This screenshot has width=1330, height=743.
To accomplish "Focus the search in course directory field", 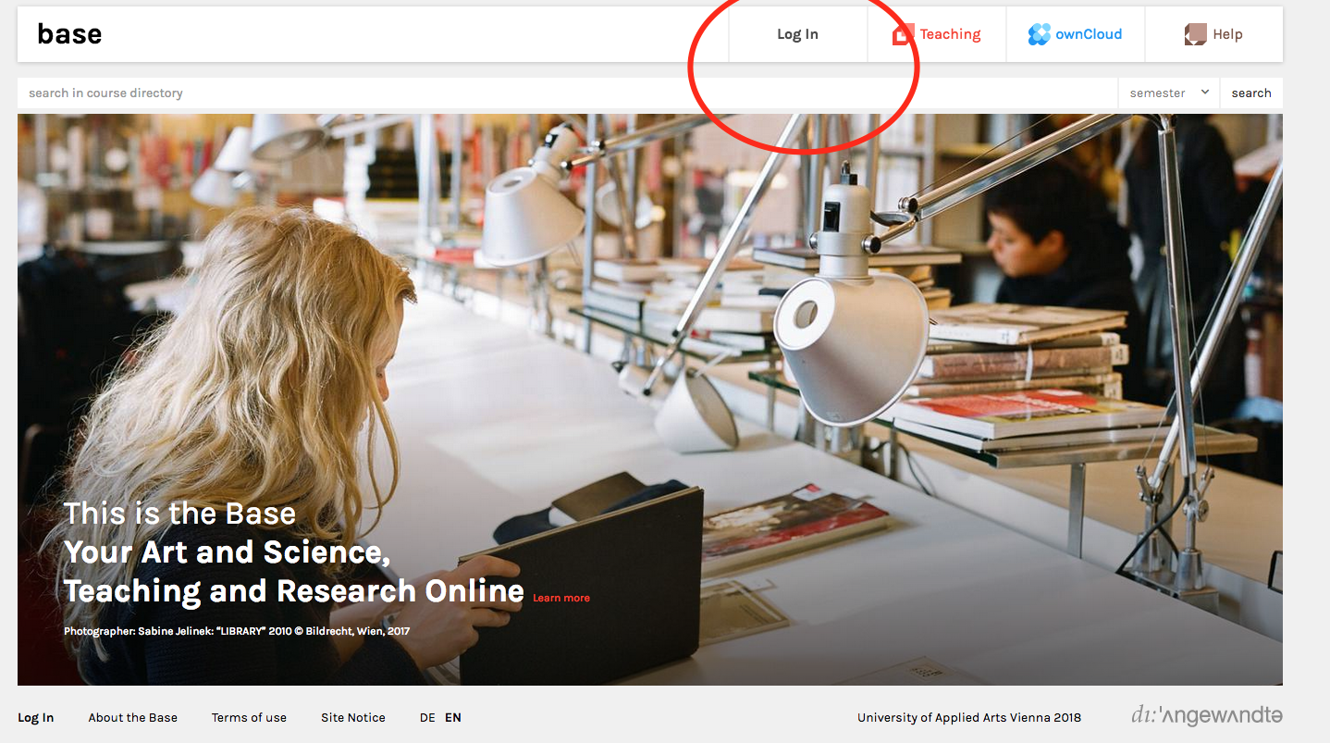I will 567,93.
